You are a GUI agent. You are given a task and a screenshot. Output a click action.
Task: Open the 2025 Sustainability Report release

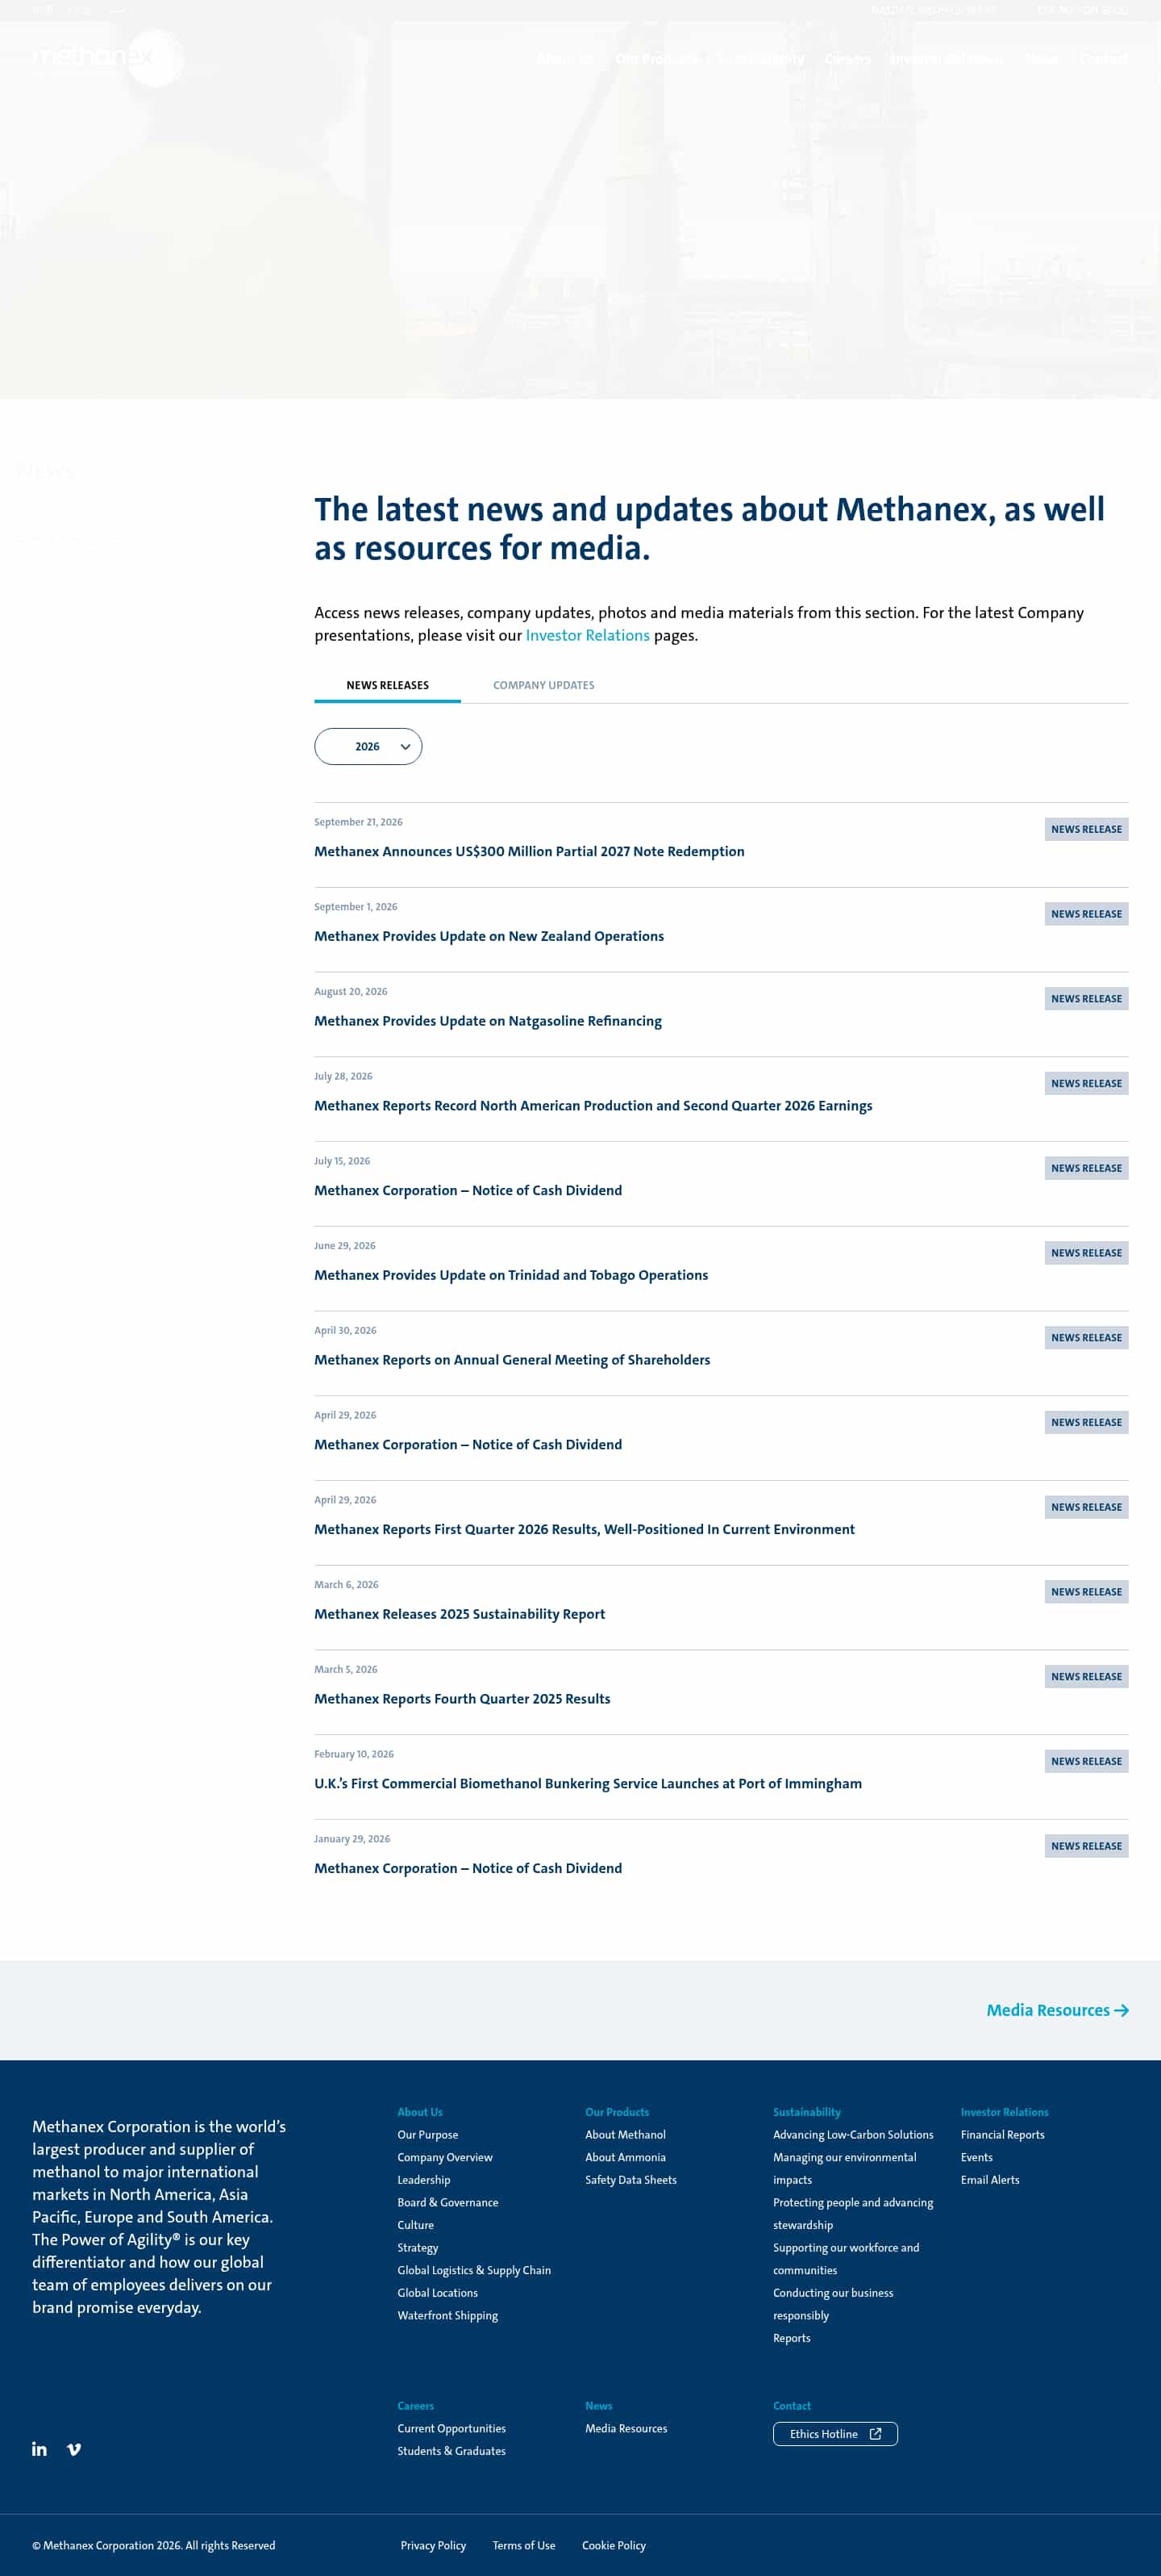[x=460, y=1614]
